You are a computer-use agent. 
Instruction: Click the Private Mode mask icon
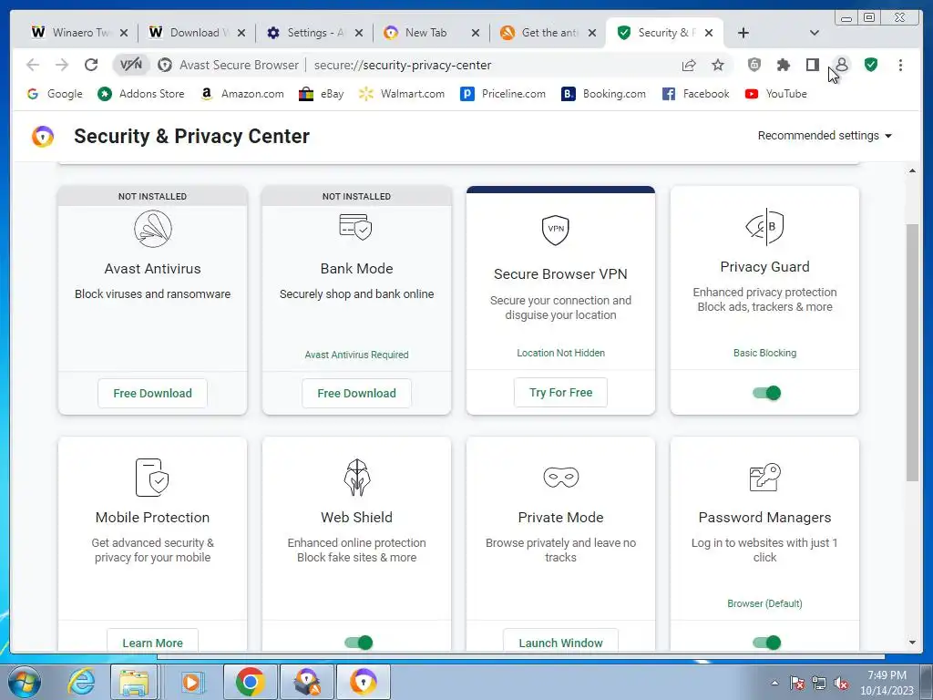[560, 477]
